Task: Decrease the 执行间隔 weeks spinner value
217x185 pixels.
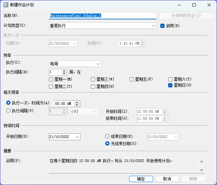Action: (x=64, y=74)
